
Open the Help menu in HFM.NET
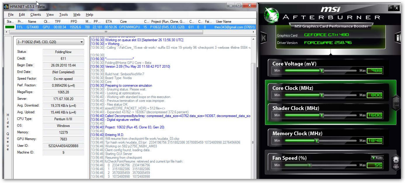click(89, 15)
